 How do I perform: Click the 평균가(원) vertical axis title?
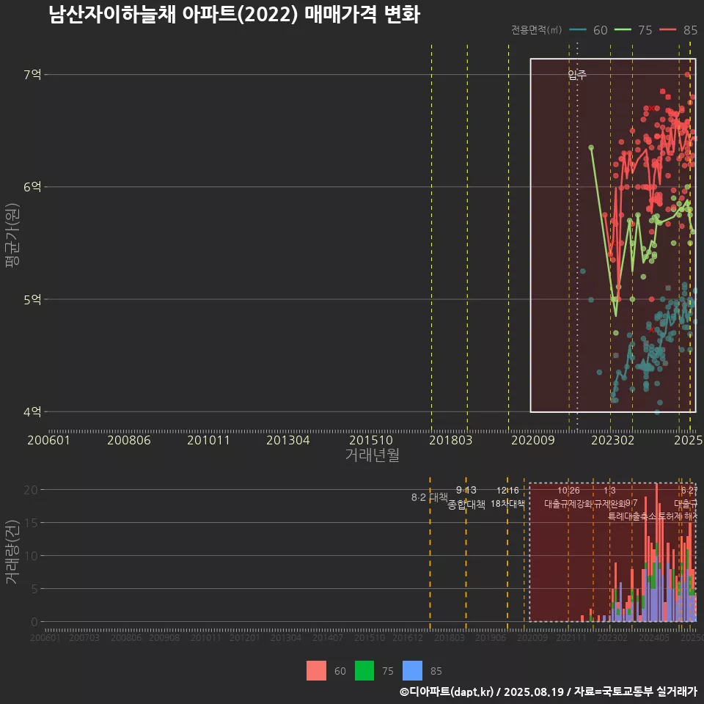point(12,235)
